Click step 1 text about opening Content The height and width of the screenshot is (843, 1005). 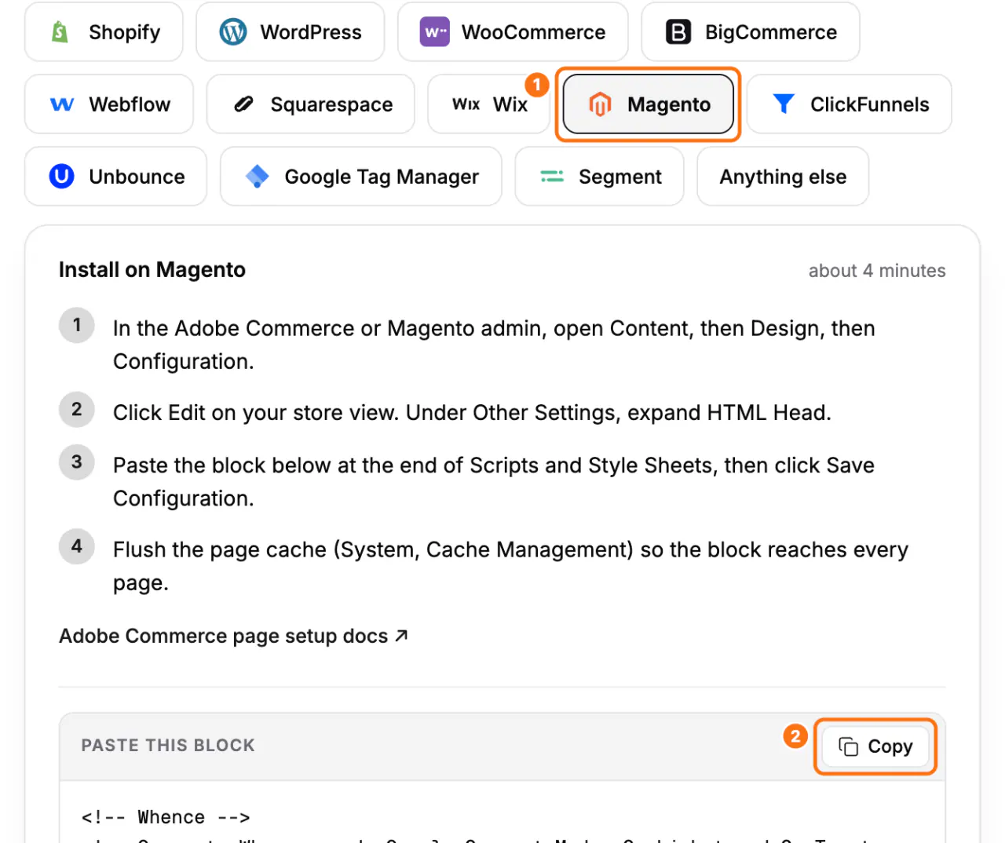[x=494, y=345]
